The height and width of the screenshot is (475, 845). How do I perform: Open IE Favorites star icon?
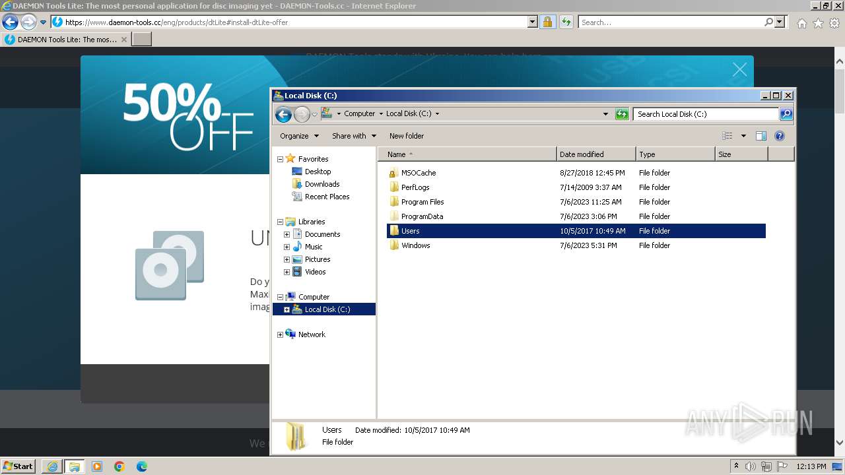(818, 23)
